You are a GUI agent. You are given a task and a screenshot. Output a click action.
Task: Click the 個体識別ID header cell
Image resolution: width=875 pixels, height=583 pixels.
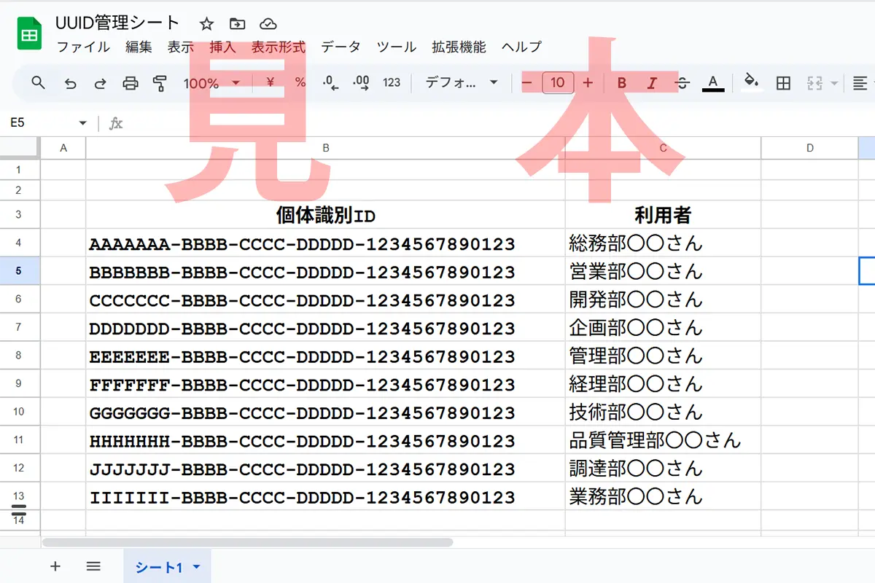click(325, 215)
